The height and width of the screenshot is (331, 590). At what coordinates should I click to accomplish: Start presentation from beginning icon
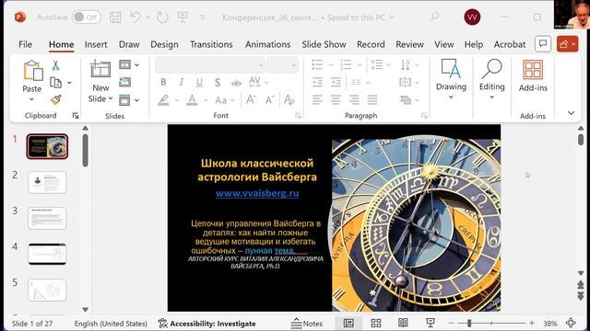[x=183, y=17]
